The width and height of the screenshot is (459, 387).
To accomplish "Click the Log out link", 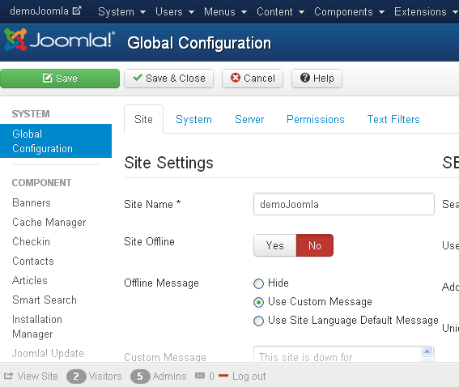I will [x=249, y=376].
